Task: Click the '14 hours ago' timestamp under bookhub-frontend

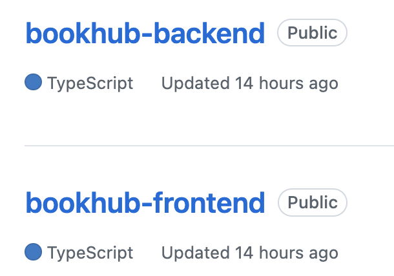Action: click(287, 253)
